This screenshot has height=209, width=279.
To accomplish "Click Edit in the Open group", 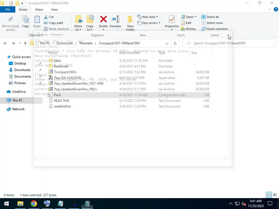I will pos(186,23).
